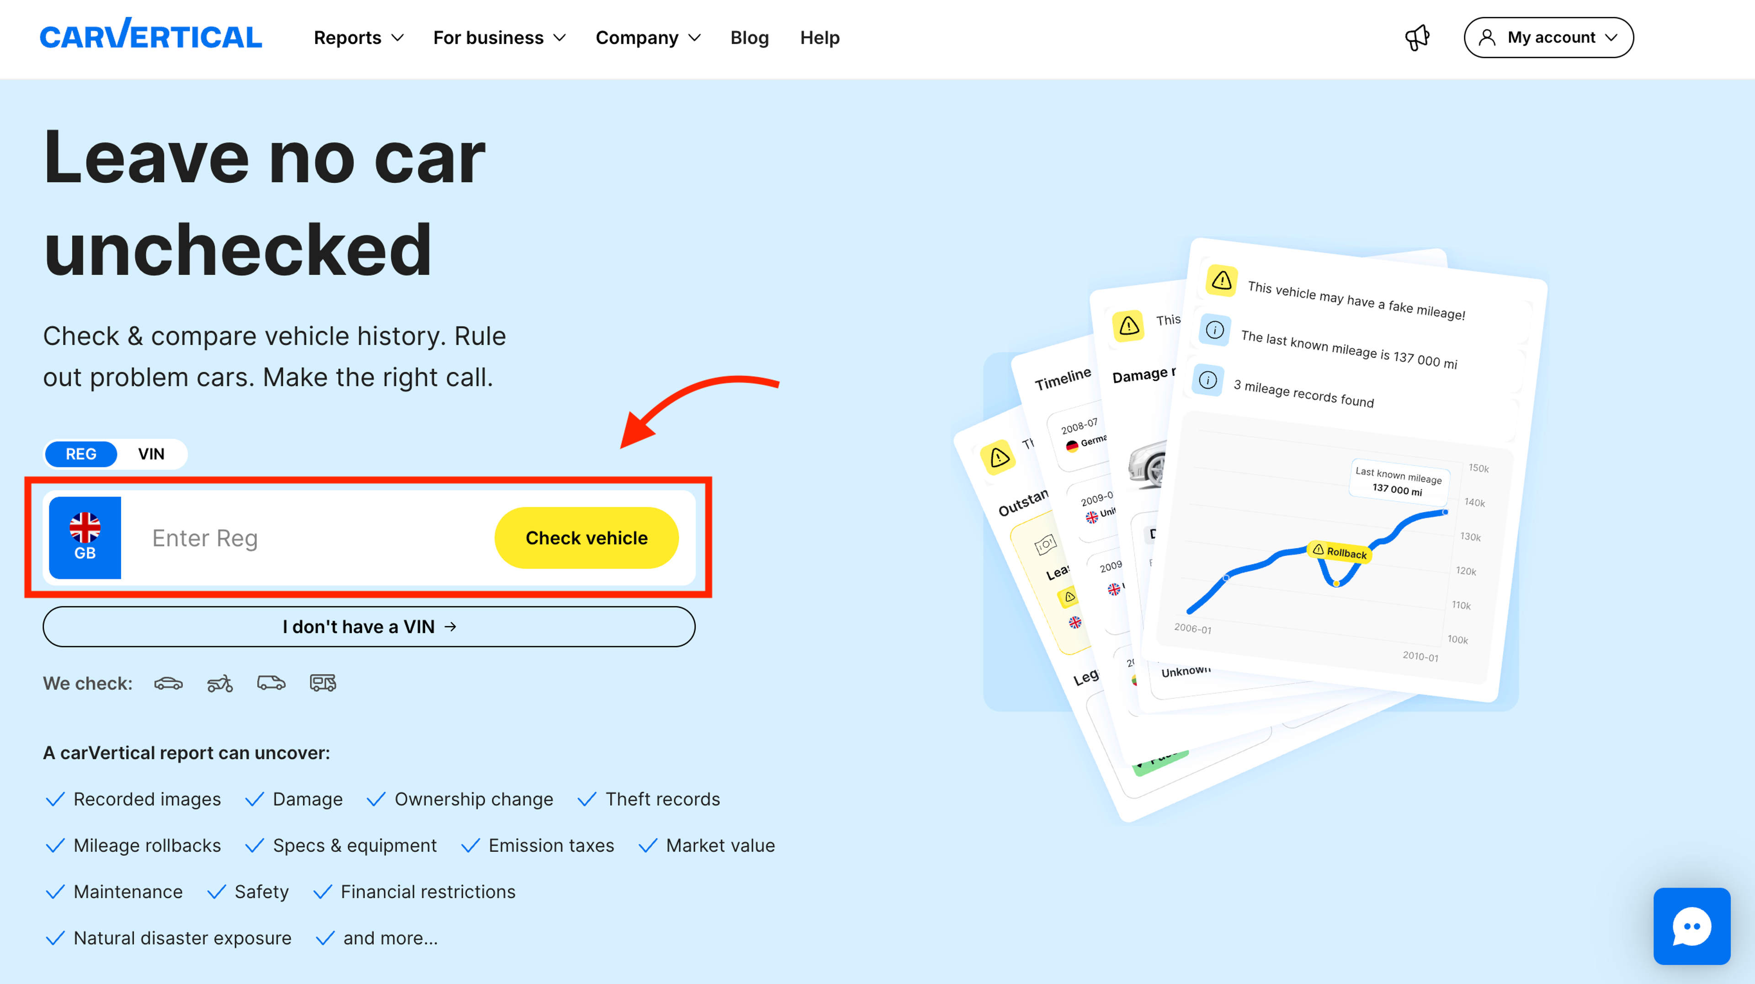Screen dimensions: 1755x984
Task: Go to the Blog page
Action: 750,37
